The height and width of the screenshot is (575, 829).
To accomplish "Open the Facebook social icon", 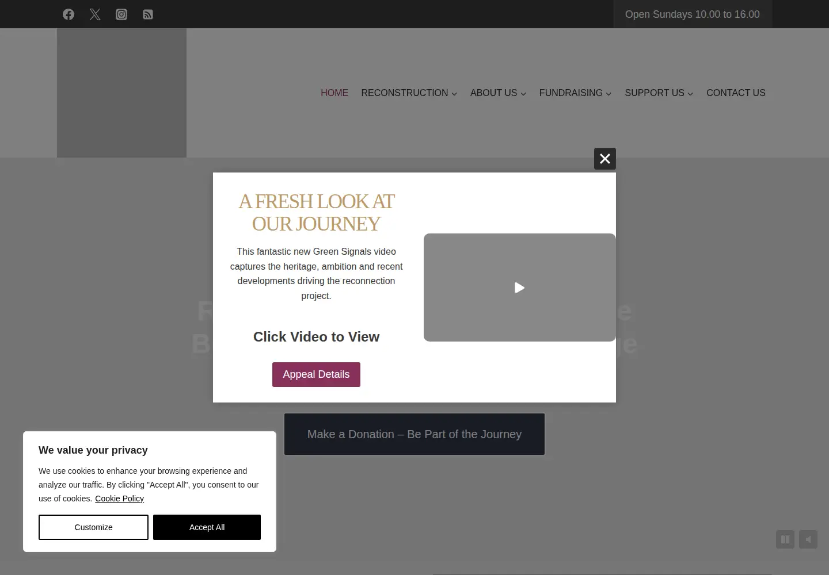I will coord(69,14).
